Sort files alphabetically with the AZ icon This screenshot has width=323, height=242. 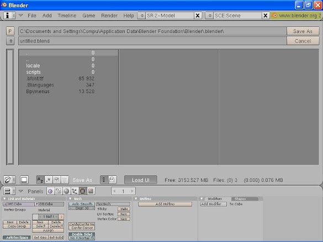click(x=40, y=180)
